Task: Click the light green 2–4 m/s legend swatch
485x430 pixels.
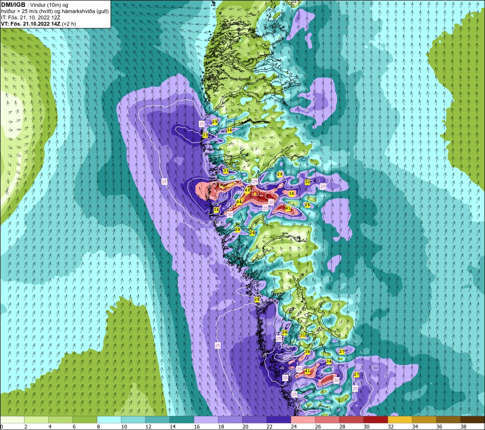Action: [x=36, y=419]
